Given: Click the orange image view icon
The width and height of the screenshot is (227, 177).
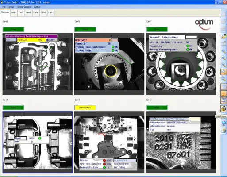Looking at the screenshot, I should (x=223, y=94).
